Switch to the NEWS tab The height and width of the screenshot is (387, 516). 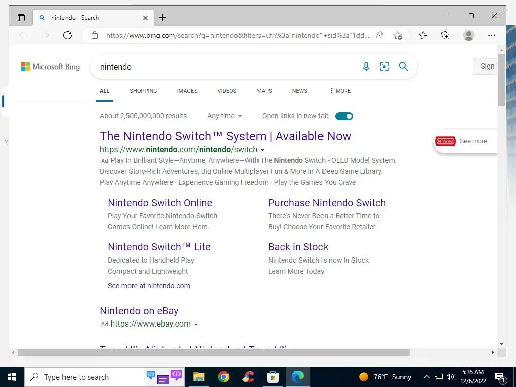[300, 91]
